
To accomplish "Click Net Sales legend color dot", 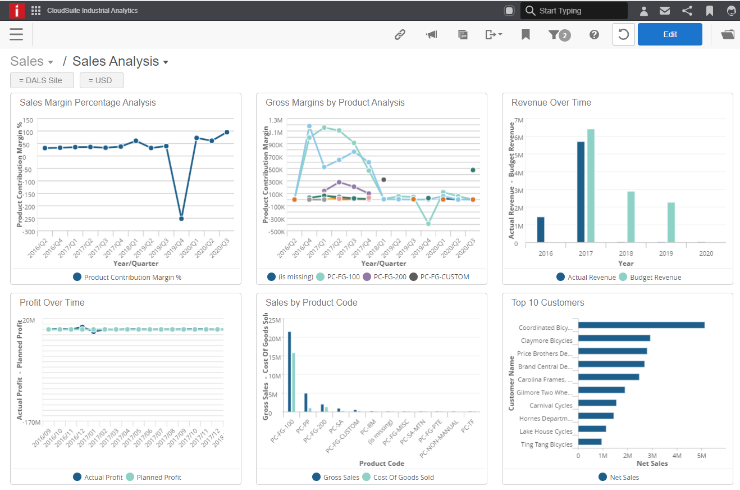I will click(x=603, y=477).
